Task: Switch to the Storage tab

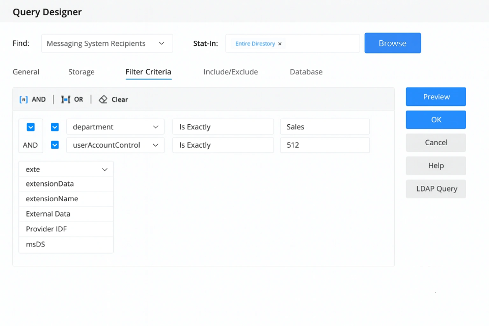Action: (81, 72)
